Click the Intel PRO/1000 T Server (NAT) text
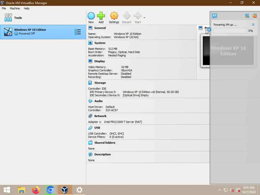The height and width of the screenshot is (195, 260). pos(123,122)
